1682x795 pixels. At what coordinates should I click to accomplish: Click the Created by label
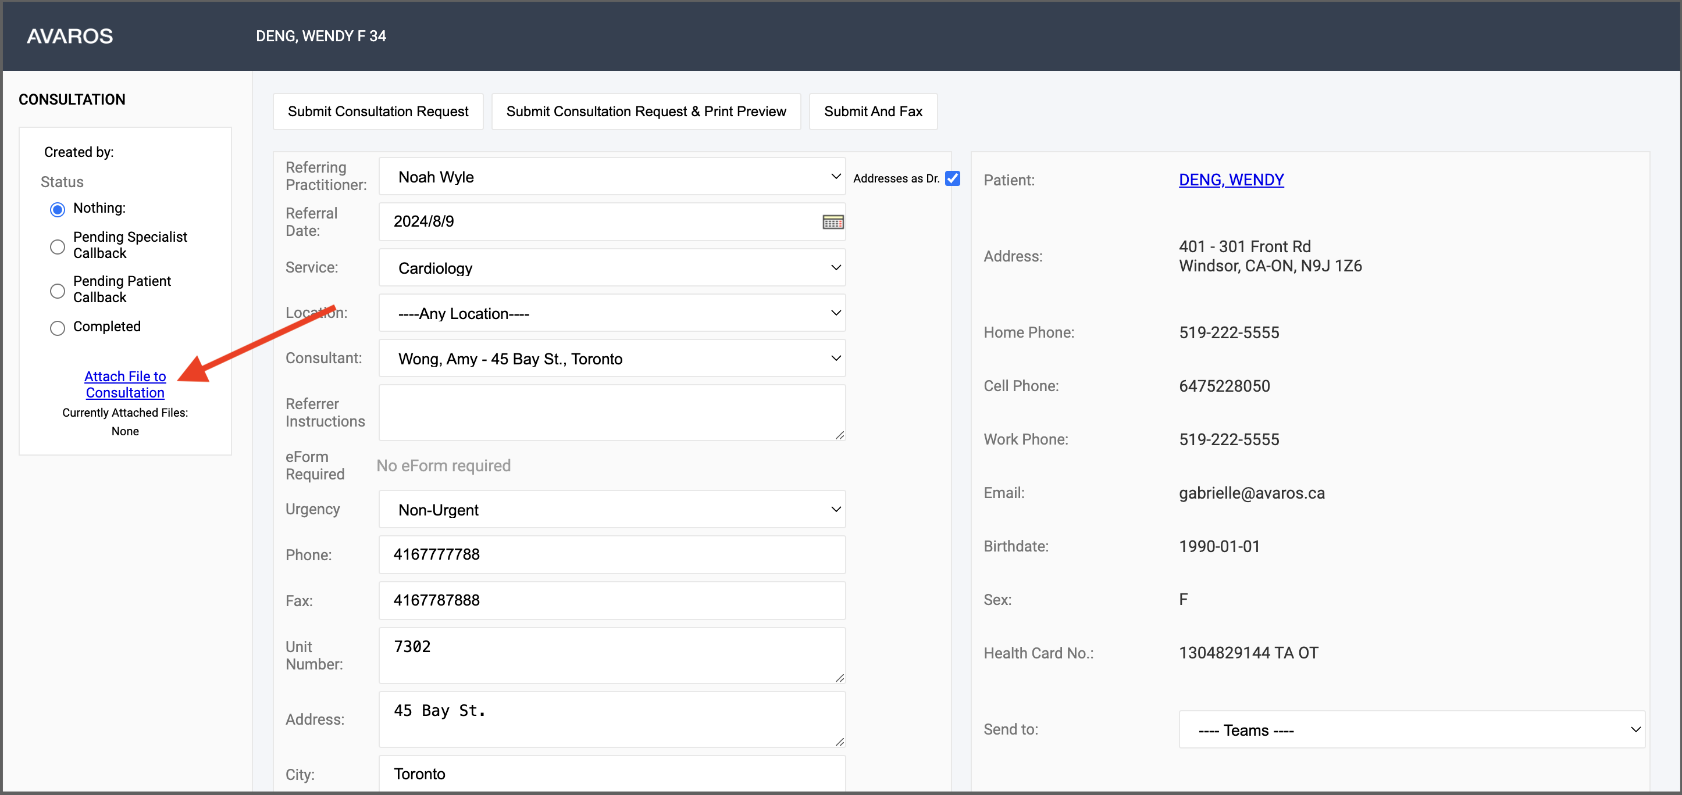(x=79, y=152)
